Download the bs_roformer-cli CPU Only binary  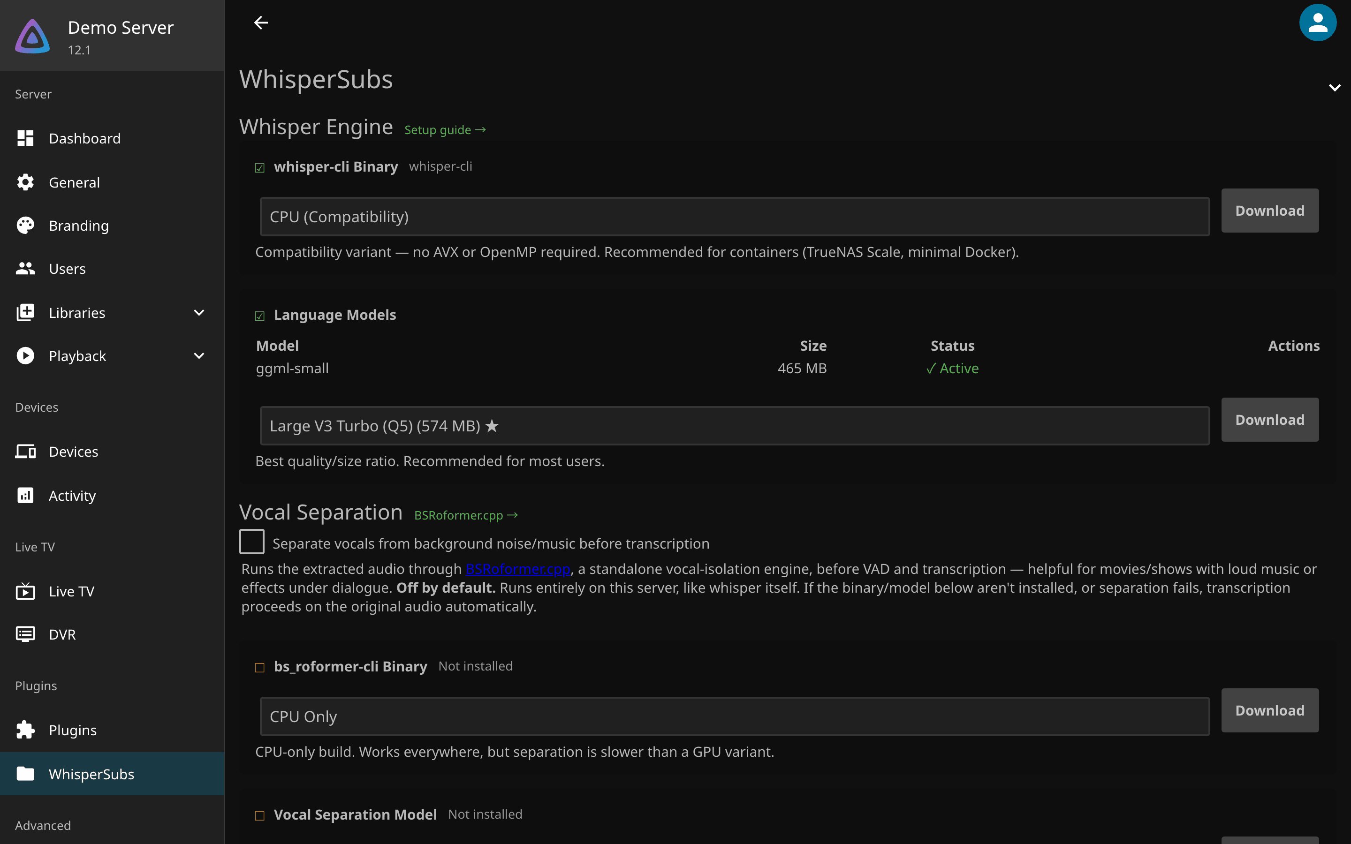click(1269, 710)
